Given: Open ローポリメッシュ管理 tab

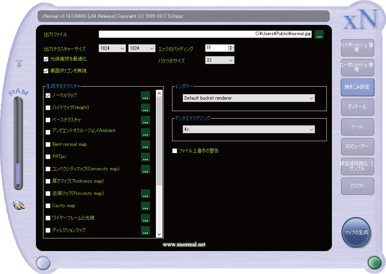Looking at the screenshot, I should (x=357, y=68).
